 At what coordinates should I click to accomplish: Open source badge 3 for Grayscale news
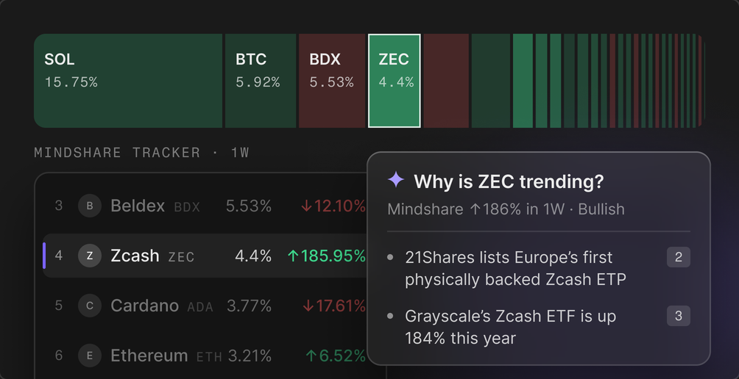[x=678, y=316]
